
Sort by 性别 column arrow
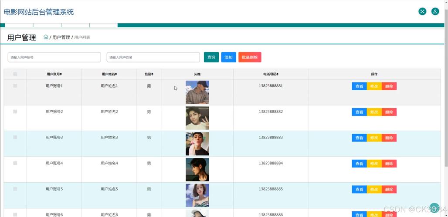point(152,74)
